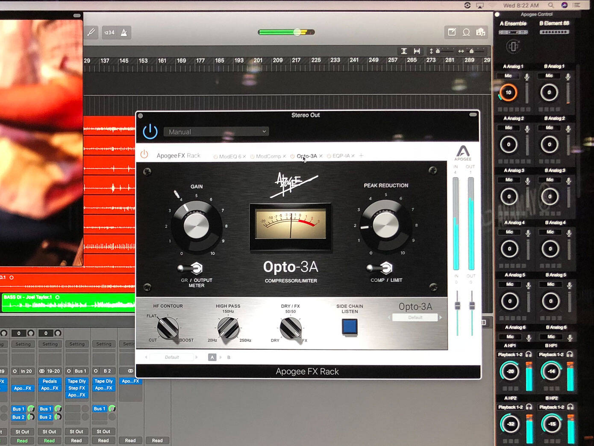Click the A HP2 volume knob showing -32
The width and height of the screenshot is (594, 446).
(511, 424)
